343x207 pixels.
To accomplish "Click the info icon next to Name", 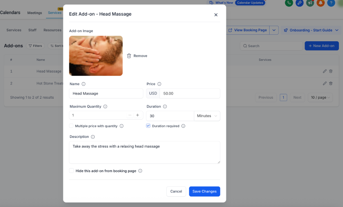I will [83, 84].
